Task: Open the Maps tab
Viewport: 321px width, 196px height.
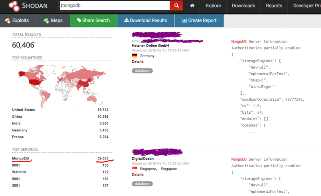Action: (x=53, y=20)
